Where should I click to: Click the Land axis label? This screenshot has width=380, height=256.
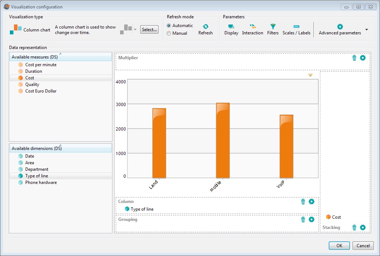click(154, 185)
